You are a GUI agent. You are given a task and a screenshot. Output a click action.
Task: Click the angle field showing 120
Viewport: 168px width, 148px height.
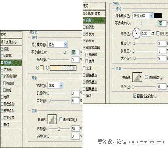(146, 34)
